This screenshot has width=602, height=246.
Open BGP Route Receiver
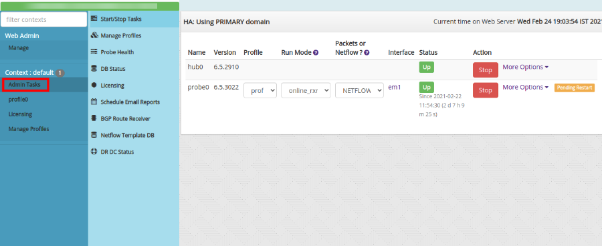coord(133,118)
